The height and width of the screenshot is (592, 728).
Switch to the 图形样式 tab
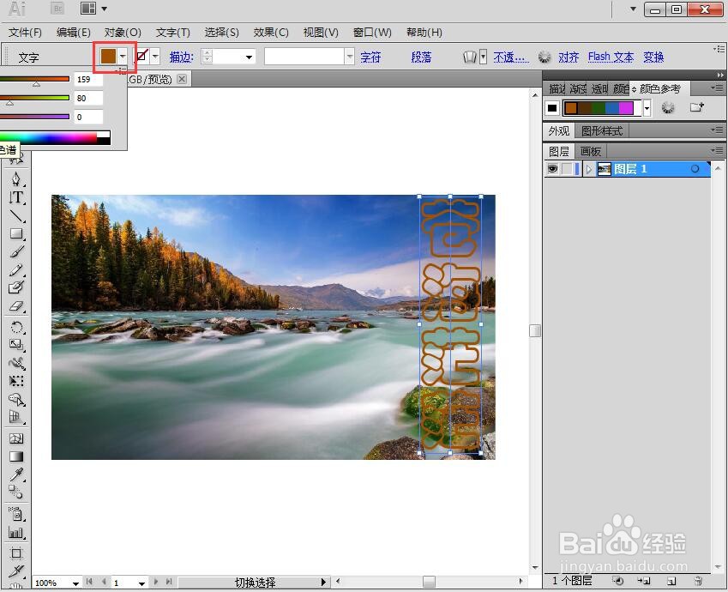[602, 131]
